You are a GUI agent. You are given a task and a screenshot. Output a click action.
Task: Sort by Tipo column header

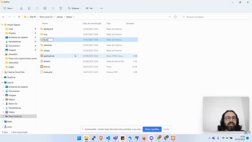pyautogui.click(x=109, y=24)
